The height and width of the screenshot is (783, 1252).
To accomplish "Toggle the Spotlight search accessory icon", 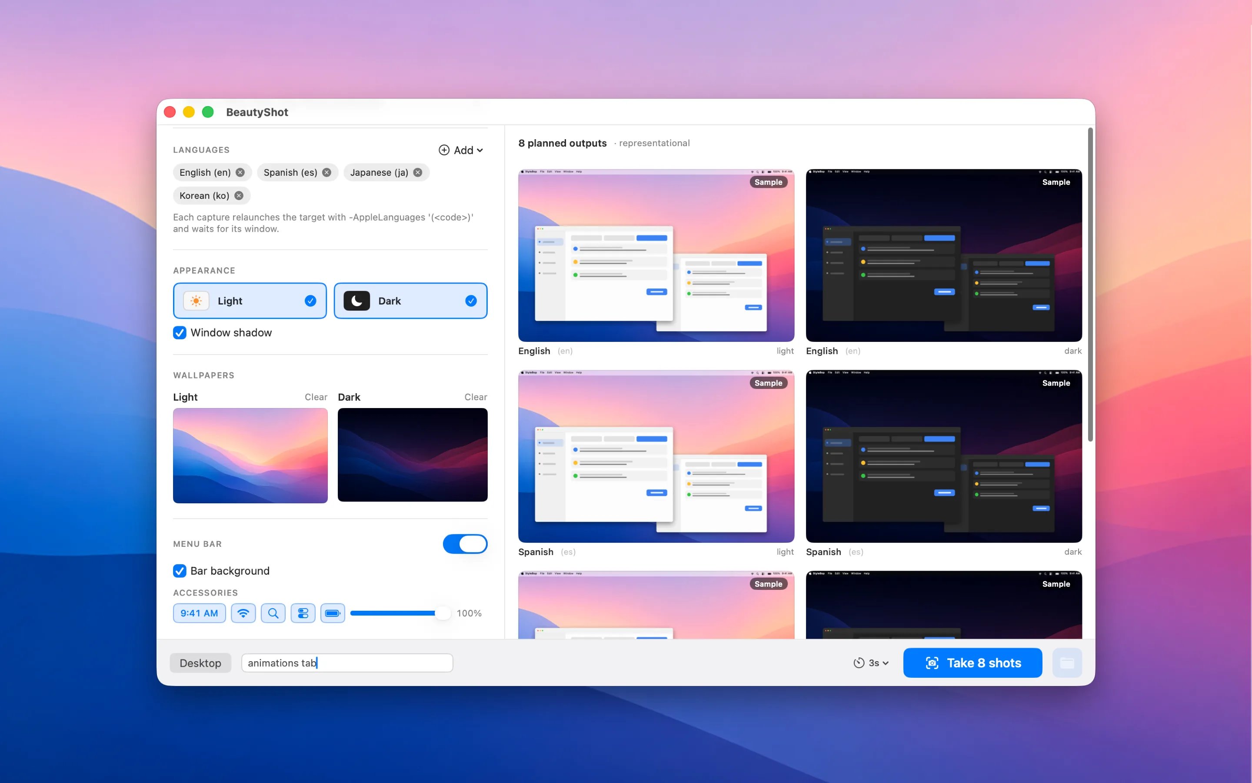I will point(273,613).
